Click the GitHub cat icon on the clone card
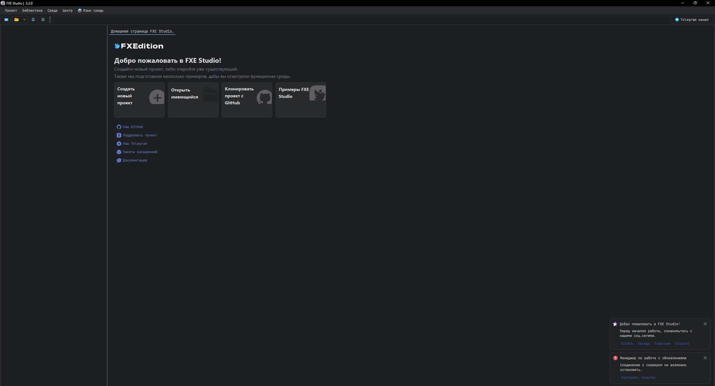 264,98
